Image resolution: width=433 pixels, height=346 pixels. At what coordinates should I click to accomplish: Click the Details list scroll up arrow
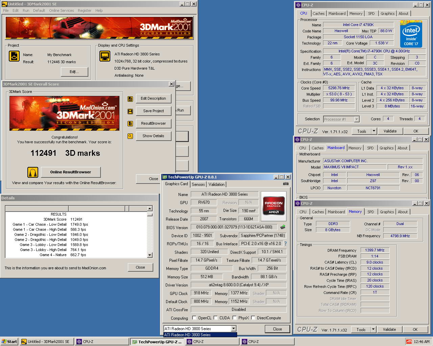[x=150, y=208]
